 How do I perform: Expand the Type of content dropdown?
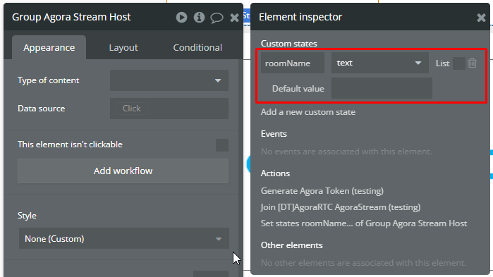point(169,80)
